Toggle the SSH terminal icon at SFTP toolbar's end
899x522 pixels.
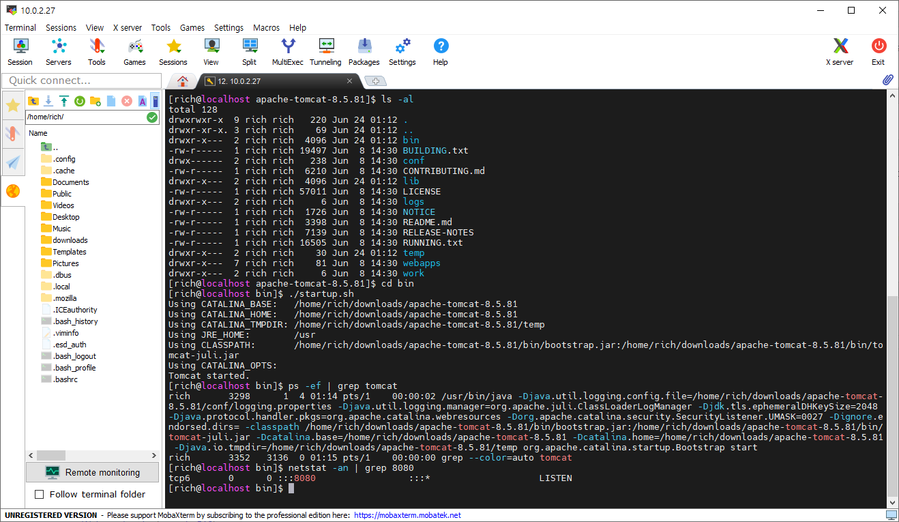pos(156,101)
